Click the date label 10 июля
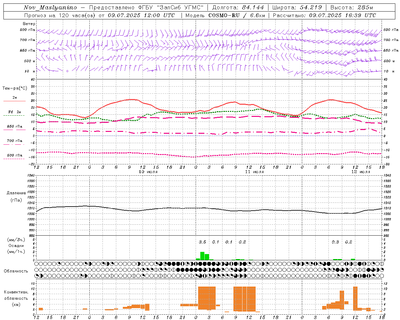Image resolution: width=400 pixels, height=320 pixels. 148,172
